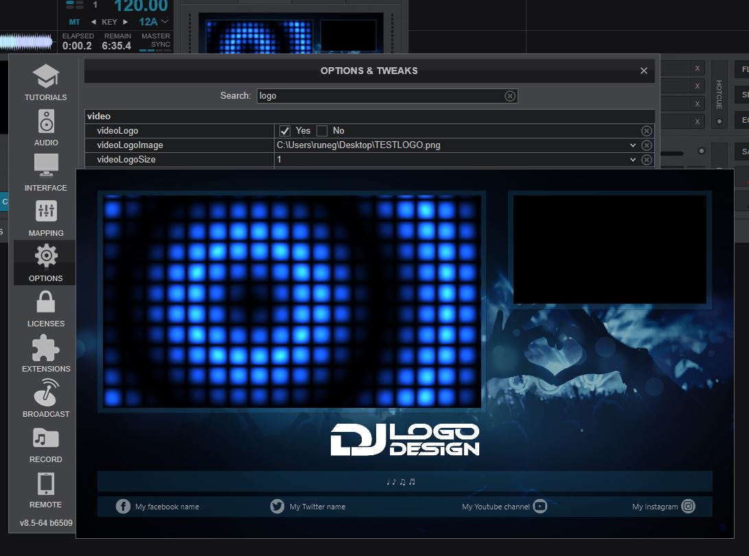The width and height of the screenshot is (749, 556).
Task: Click the right arrow beside KEY
Action: coord(125,22)
